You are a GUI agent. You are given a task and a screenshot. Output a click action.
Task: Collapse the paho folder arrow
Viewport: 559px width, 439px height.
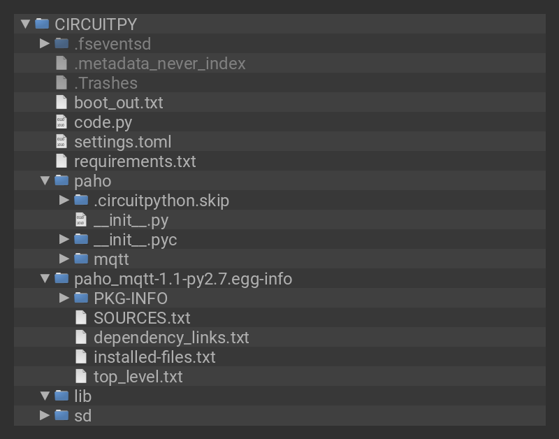(45, 180)
